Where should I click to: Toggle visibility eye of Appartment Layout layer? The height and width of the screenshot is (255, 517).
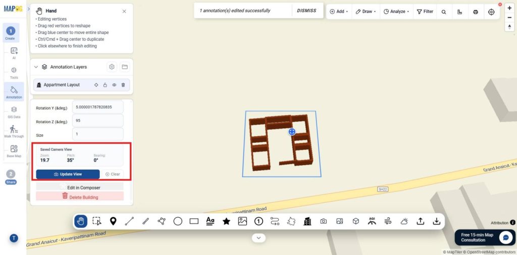click(x=114, y=85)
